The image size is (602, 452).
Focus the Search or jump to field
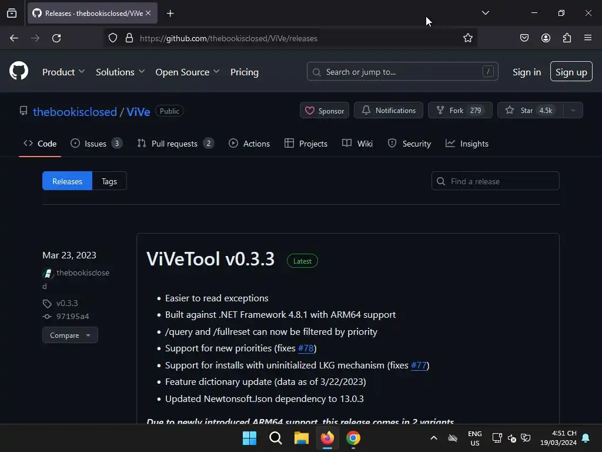point(402,71)
